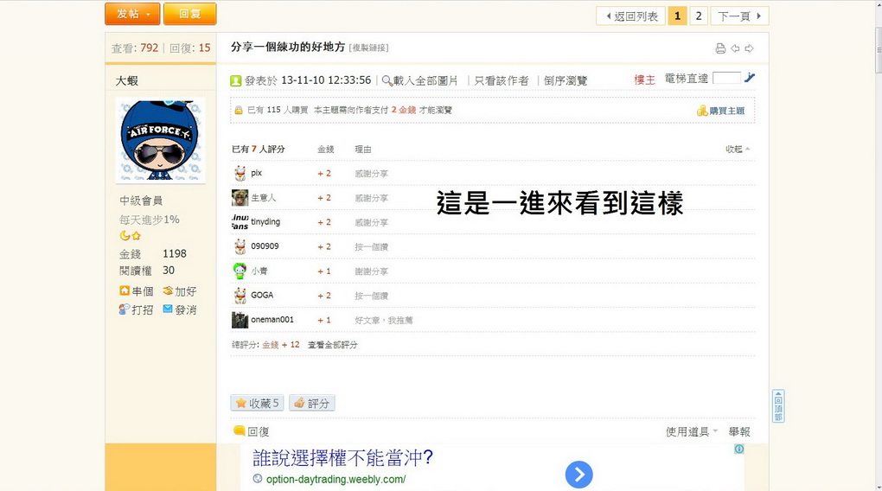
Task: Open GOGA's lucky cat avatar
Action: [x=240, y=296]
